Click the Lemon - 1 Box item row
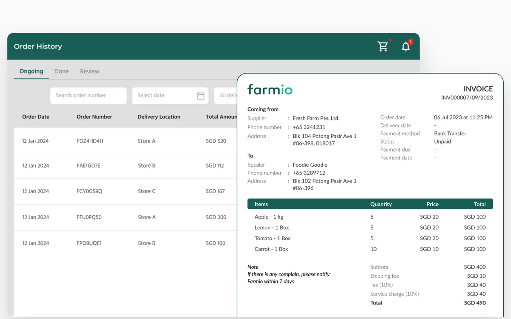Viewport: 511px width, 319px height. [x=370, y=228]
